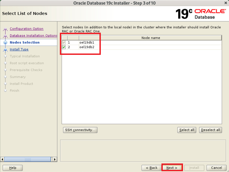This screenshot has height=172, width=229.
Task: Click the greyed checkbox for node oel19db1
Action: tap(64, 43)
